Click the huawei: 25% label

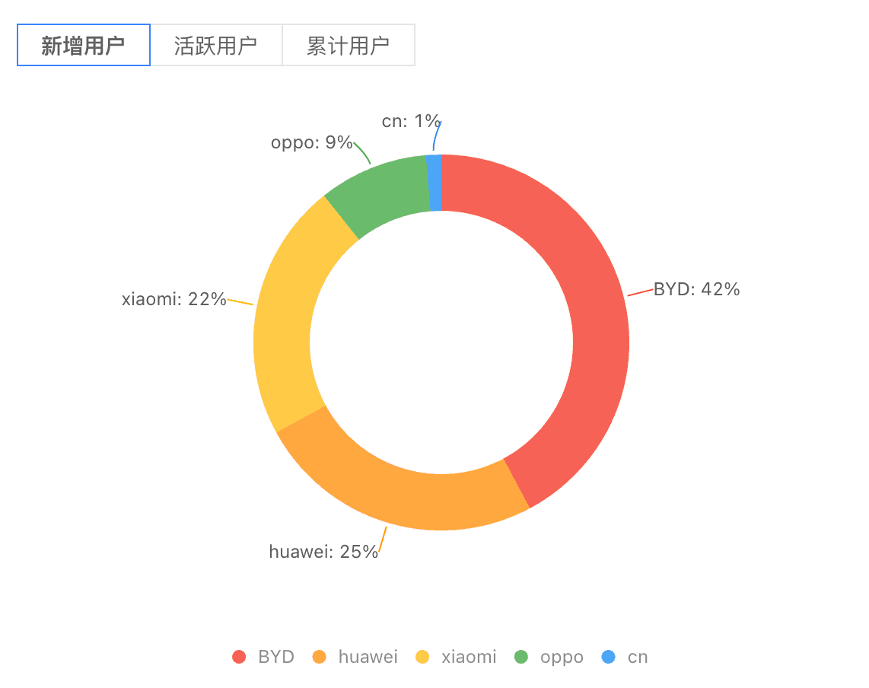click(323, 551)
